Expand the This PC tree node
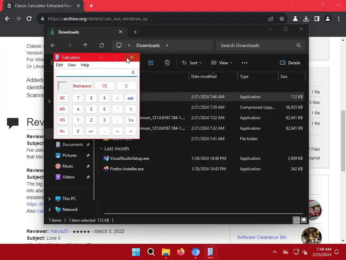The width and height of the screenshot is (346, 260). [49, 199]
